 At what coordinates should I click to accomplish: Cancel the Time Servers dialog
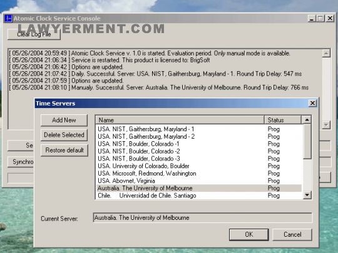coord(292,234)
